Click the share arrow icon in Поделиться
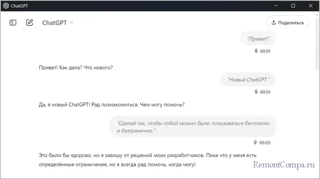The image size is (320, 179). [274, 23]
